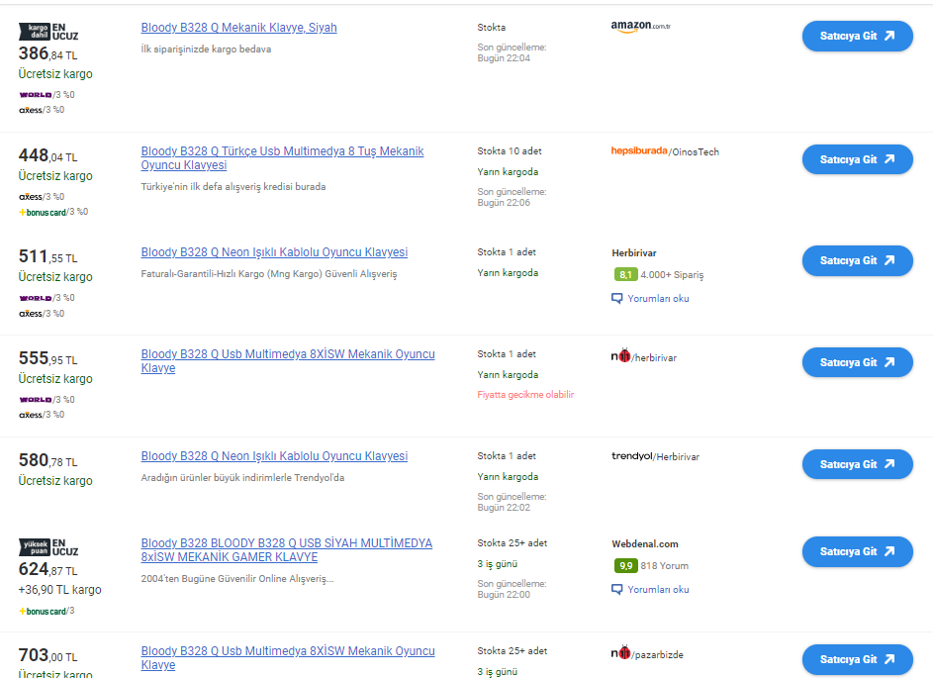Open Bloody B328 Q Türkçe Usb Multimedya listing

point(282,158)
